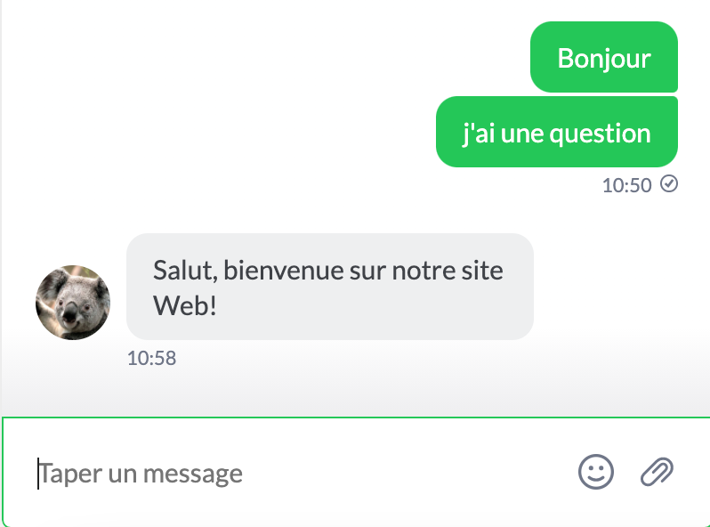The height and width of the screenshot is (527, 710).
Task: Click the message delivered checkmark icon
Action: (669, 184)
